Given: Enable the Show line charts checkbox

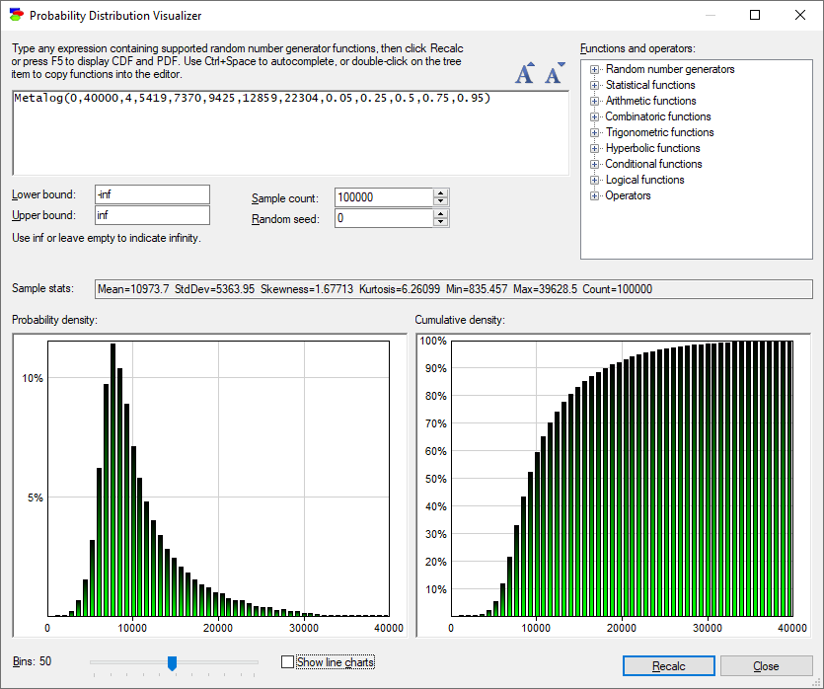Looking at the screenshot, I should point(287,661).
